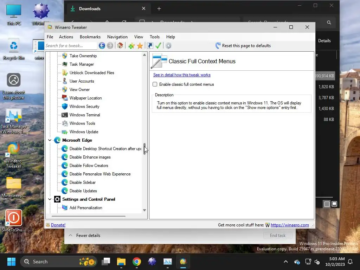Open the Bookmarks menu
Viewport: 360px width, 270px height.
point(90,37)
